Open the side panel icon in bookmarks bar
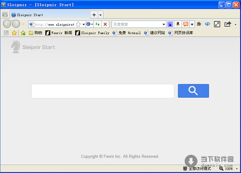 click(6, 33)
